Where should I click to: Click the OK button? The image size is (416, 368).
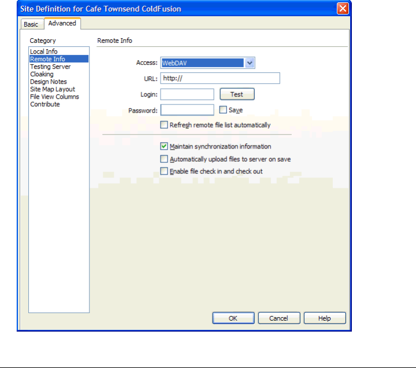(x=233, y=318)
